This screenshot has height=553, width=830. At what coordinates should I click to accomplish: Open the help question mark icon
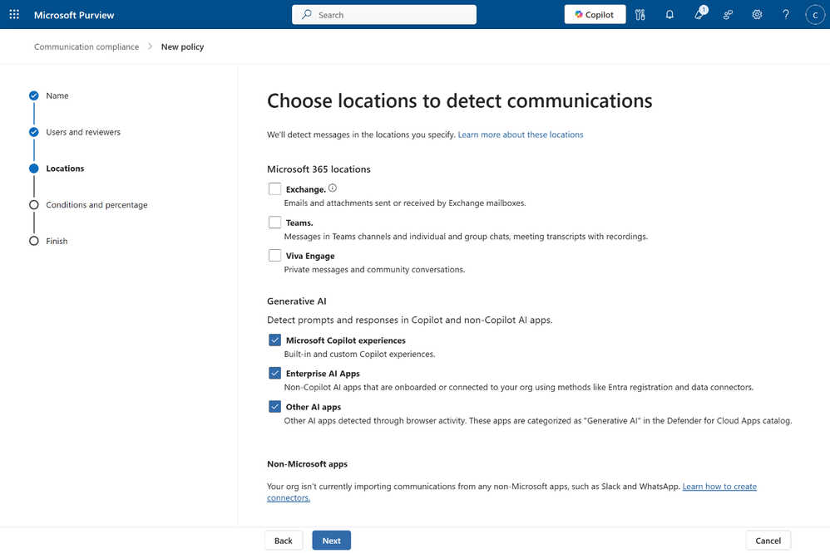(x=786, y=14)
